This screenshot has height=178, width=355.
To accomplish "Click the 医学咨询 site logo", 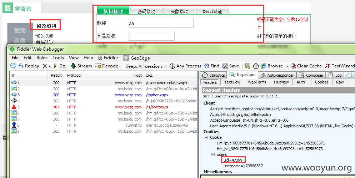I will pyautogui.click(x=17, y=8).
